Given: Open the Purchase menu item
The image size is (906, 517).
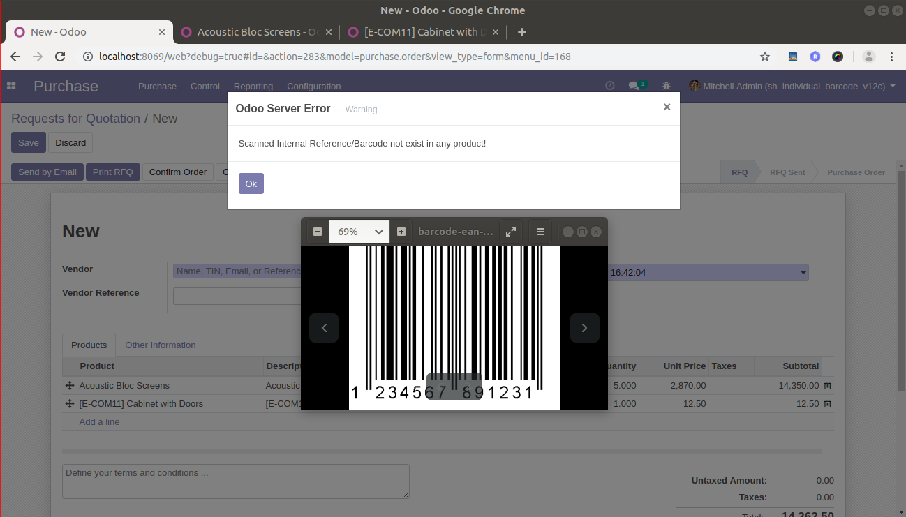Looking at the screenshot, I should 157,87.
